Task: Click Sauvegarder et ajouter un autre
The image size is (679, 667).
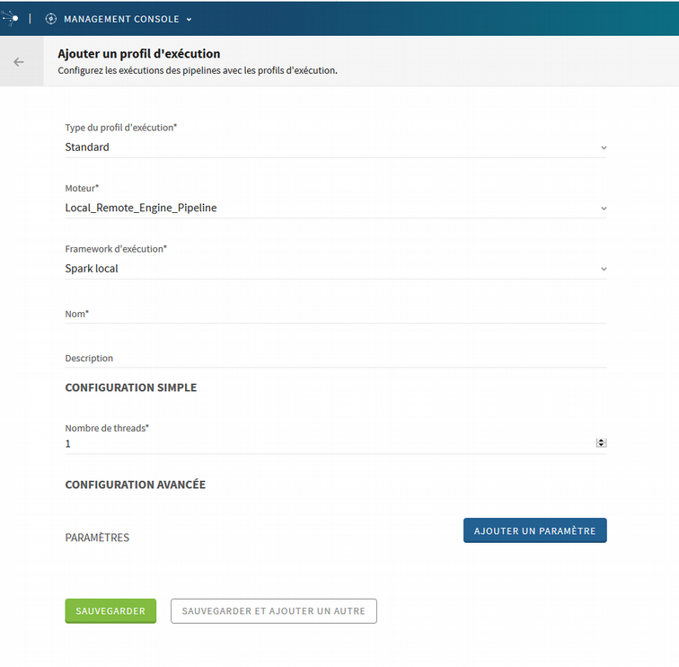Action: tap(273, 611)
